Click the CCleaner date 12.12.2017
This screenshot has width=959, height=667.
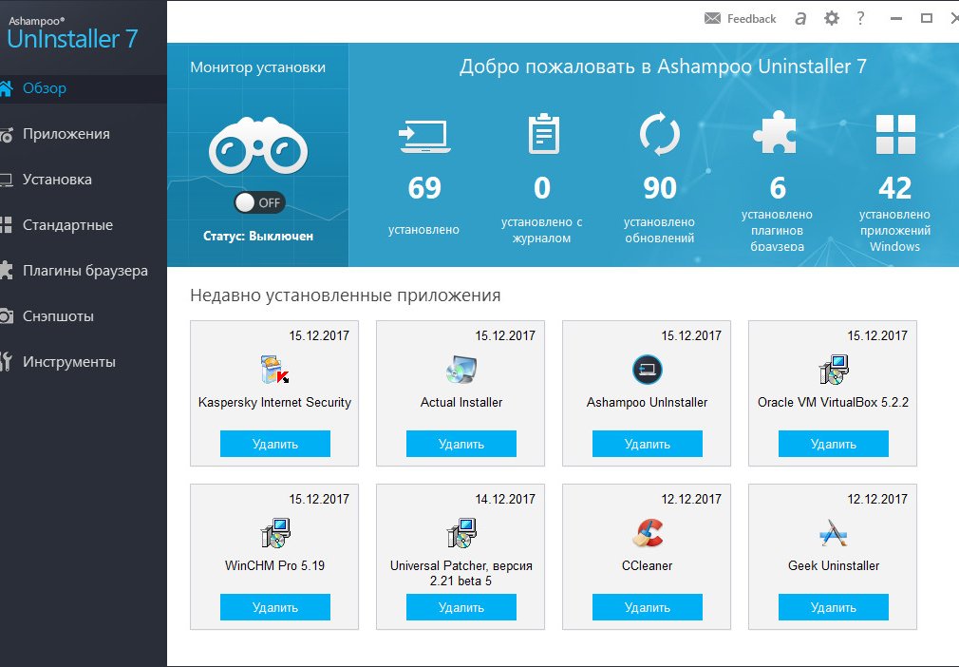point(691,499)
